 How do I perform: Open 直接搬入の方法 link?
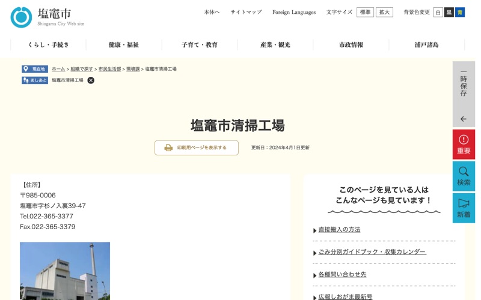tap(339, 230)
